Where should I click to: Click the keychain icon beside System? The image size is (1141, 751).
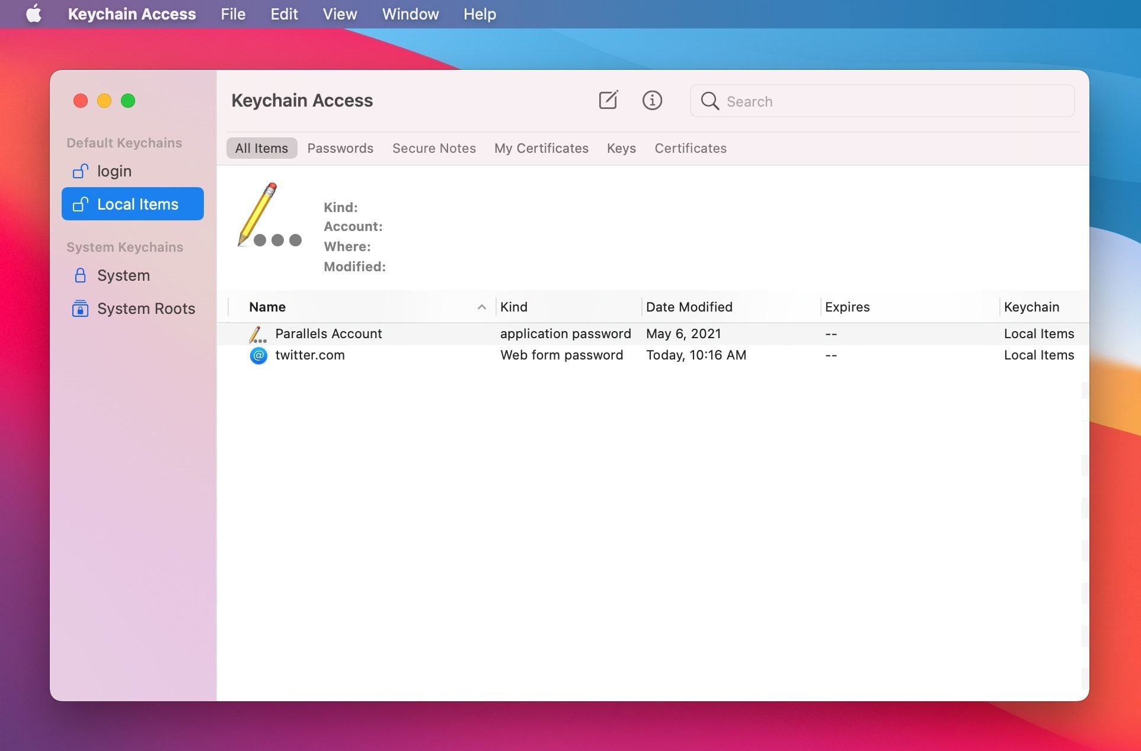pyautogui.click(x=81, y=275)
